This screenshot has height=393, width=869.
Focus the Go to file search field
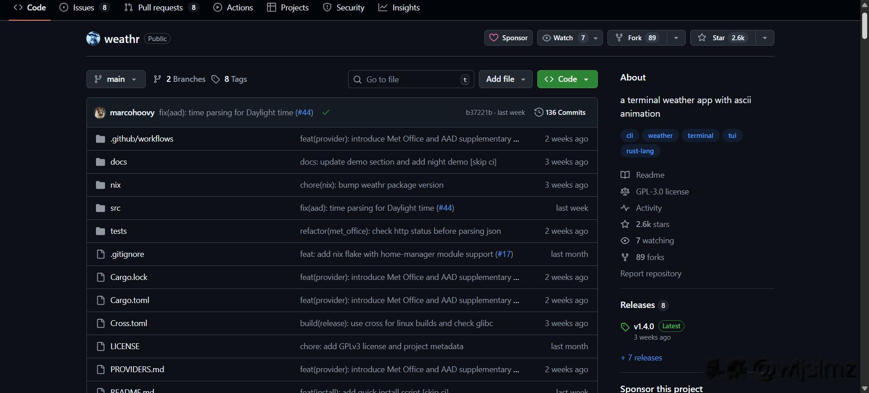pyautogui.click(x=411, y=79)
